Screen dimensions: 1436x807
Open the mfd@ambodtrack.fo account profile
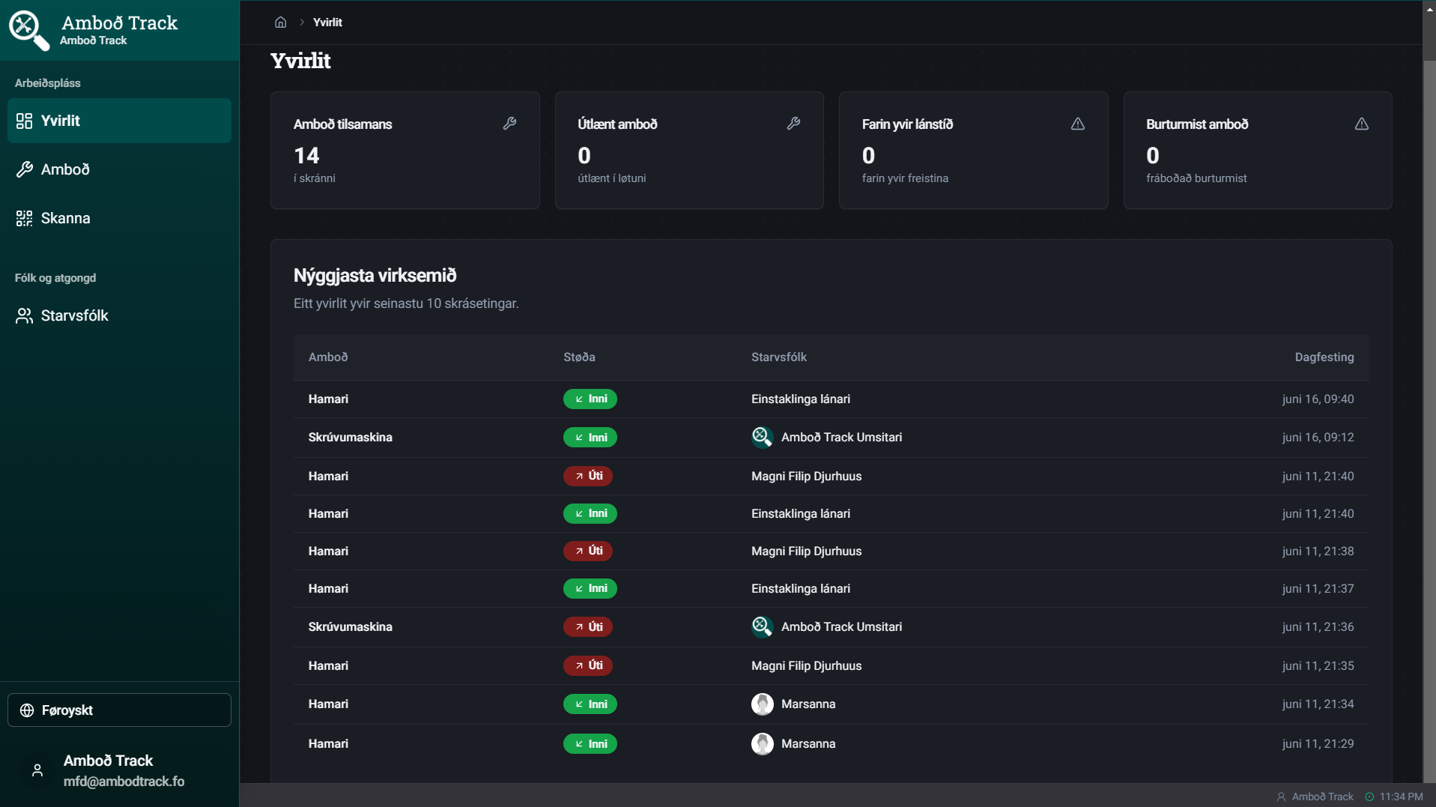point(119,770)
